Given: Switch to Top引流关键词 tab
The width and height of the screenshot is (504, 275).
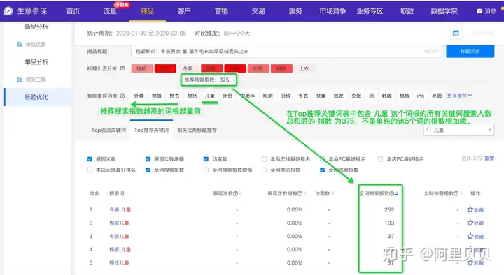Looking at the screenshot, I should (x=108, y=130).
